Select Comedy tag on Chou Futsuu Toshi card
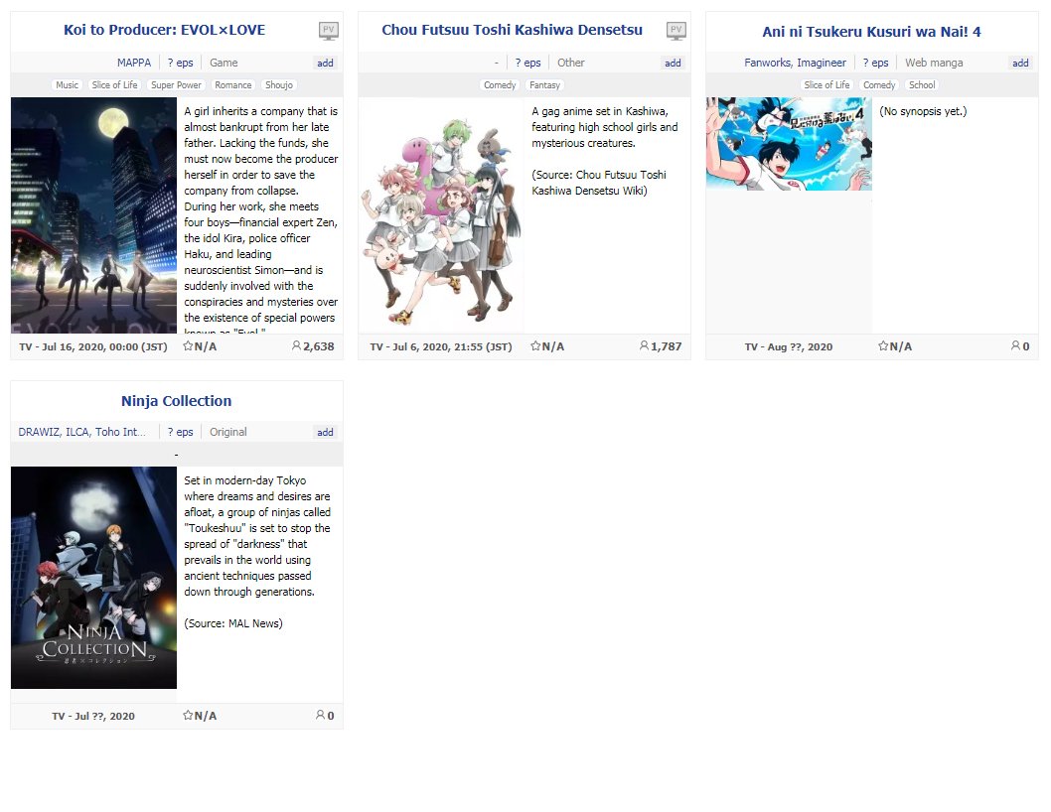This screenshot has width=1051, height=812. click(500, 85)
